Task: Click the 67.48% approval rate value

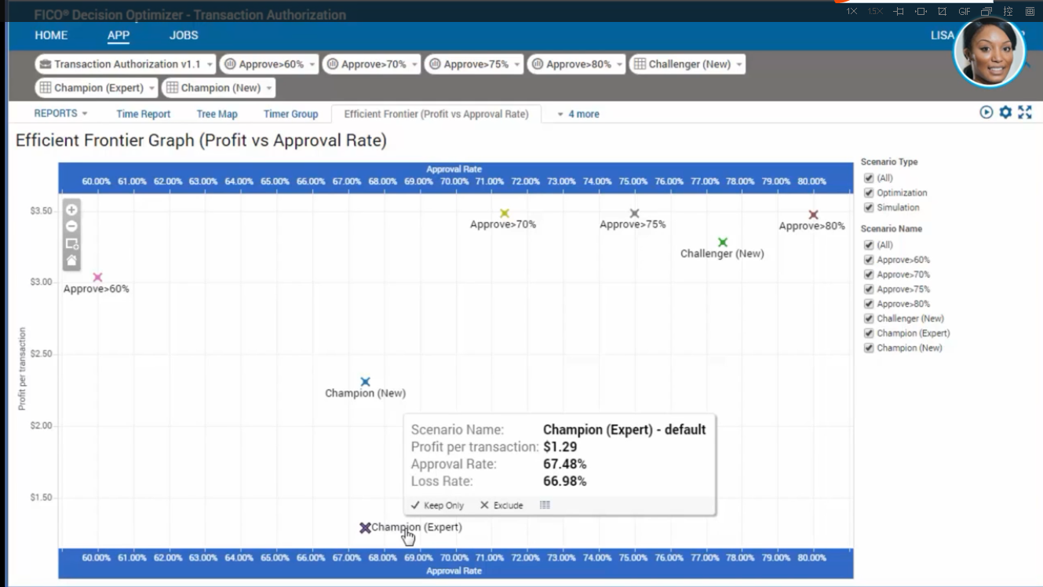Action: [x=565, y=464]
